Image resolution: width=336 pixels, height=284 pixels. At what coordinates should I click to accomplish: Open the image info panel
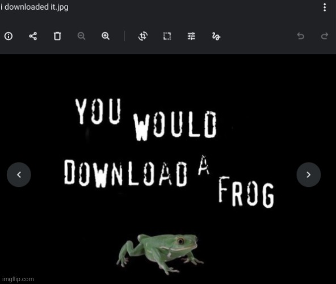click(9, 36)
